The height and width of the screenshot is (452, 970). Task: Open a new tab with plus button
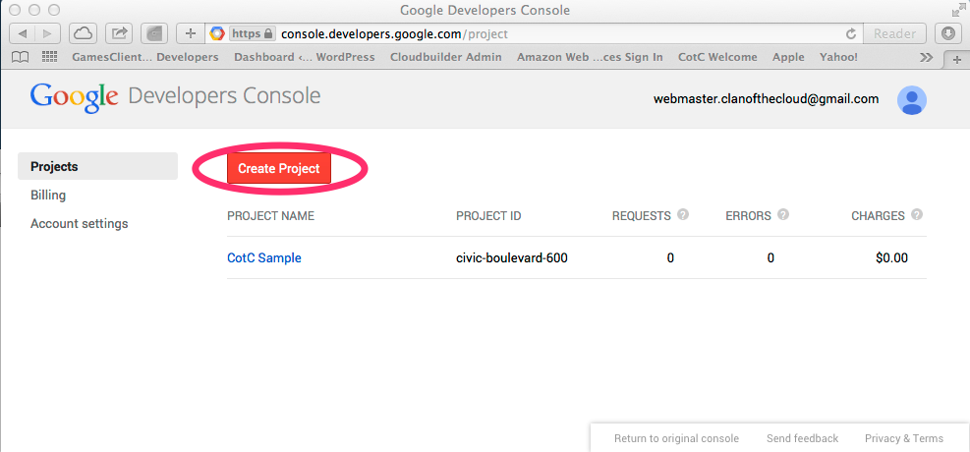tap(957, 59)
